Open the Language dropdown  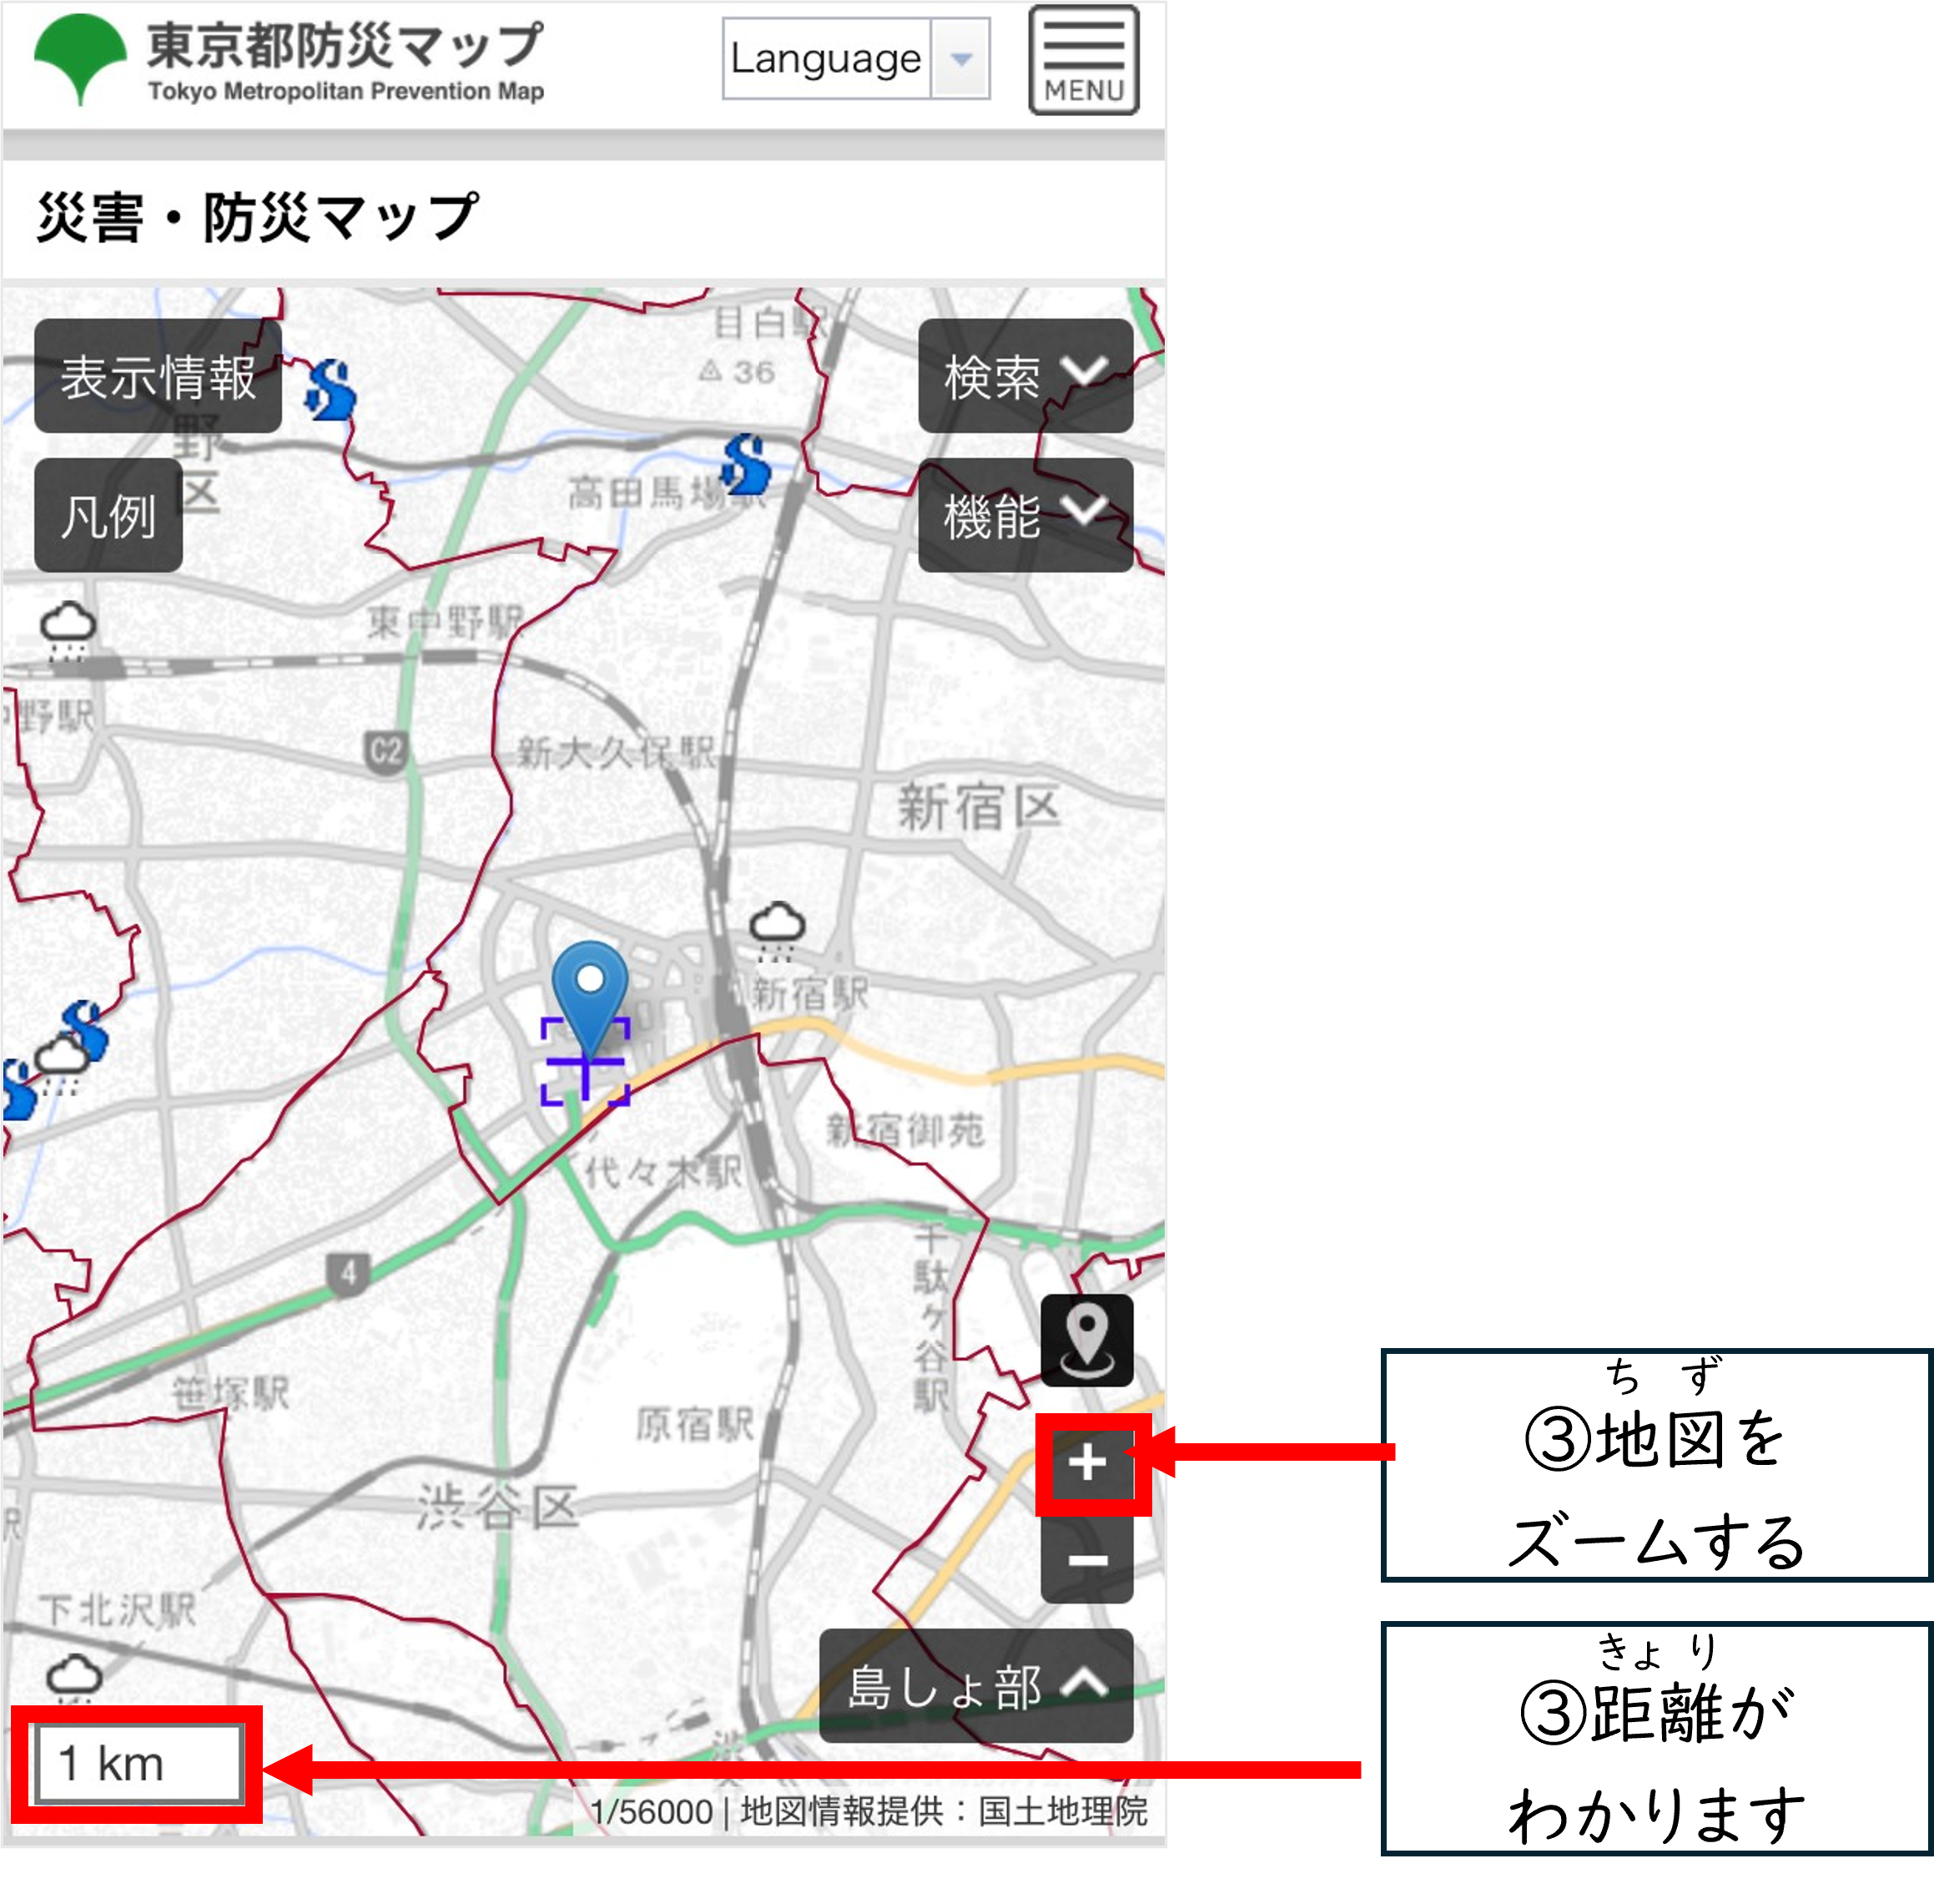(x=855, y=59)
